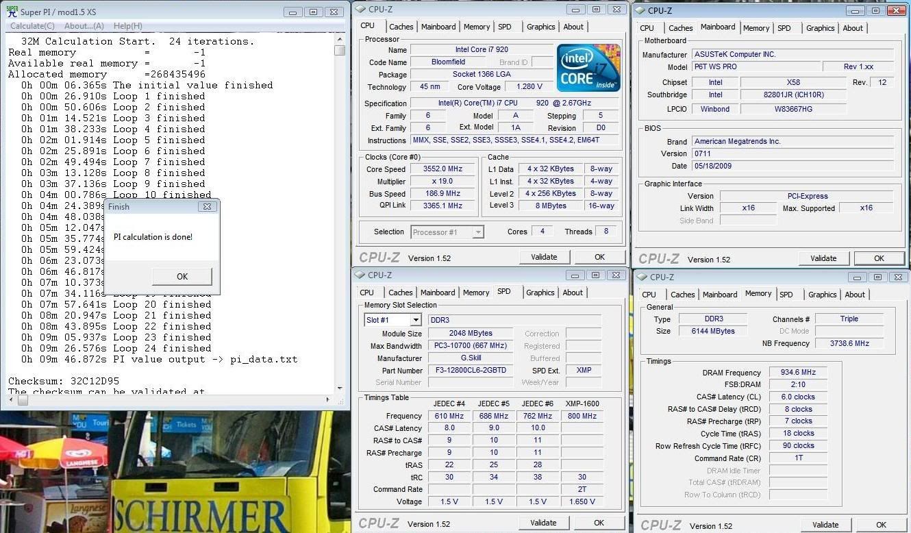Go to the About tab in the SPD window
The width and height of the screenshot is (911, 533).
pos(573,293)
